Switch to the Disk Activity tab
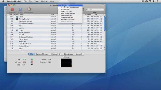 (x=56, y=54)
